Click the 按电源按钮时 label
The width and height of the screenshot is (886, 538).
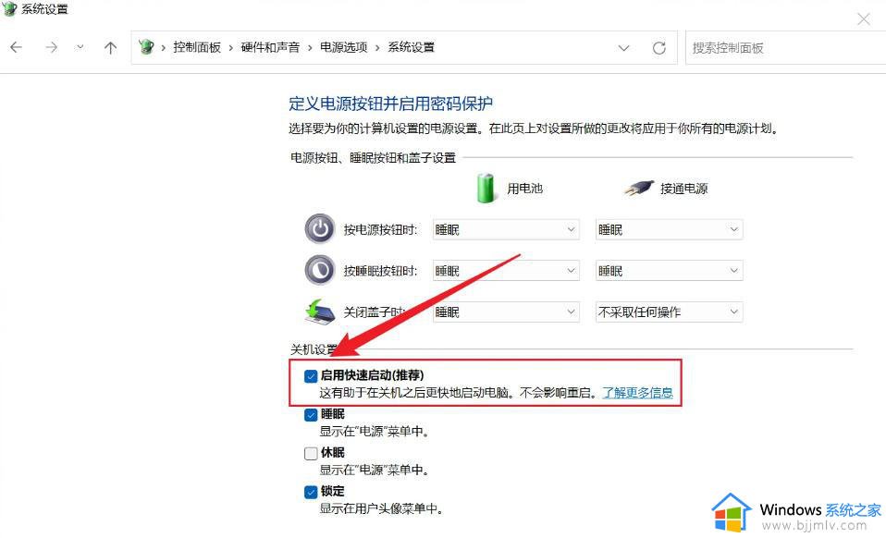pyautogui.click(x=380, y=230)
